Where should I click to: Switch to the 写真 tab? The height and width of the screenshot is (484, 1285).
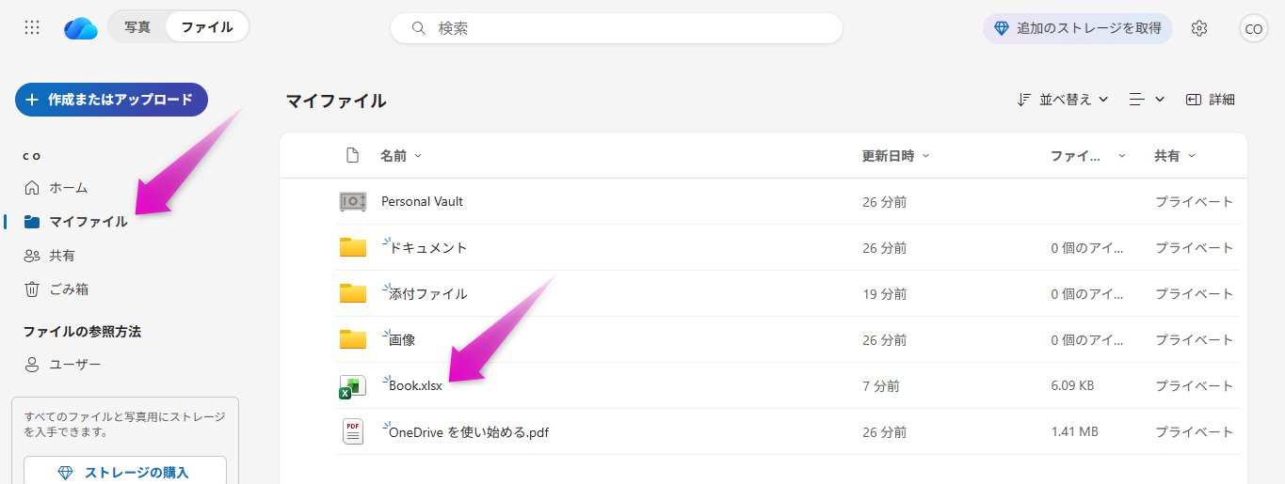coord(137,27)
